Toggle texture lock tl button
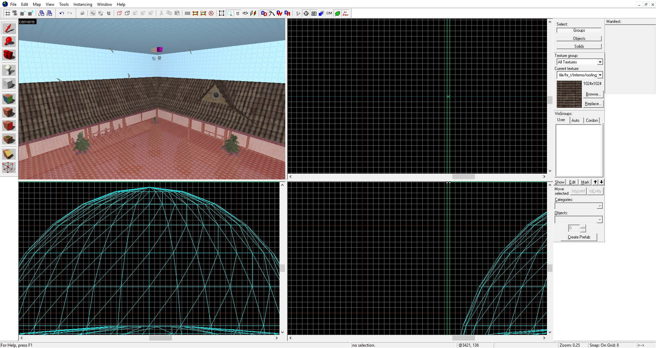The image size is (656, 348). tap(238, 13)
